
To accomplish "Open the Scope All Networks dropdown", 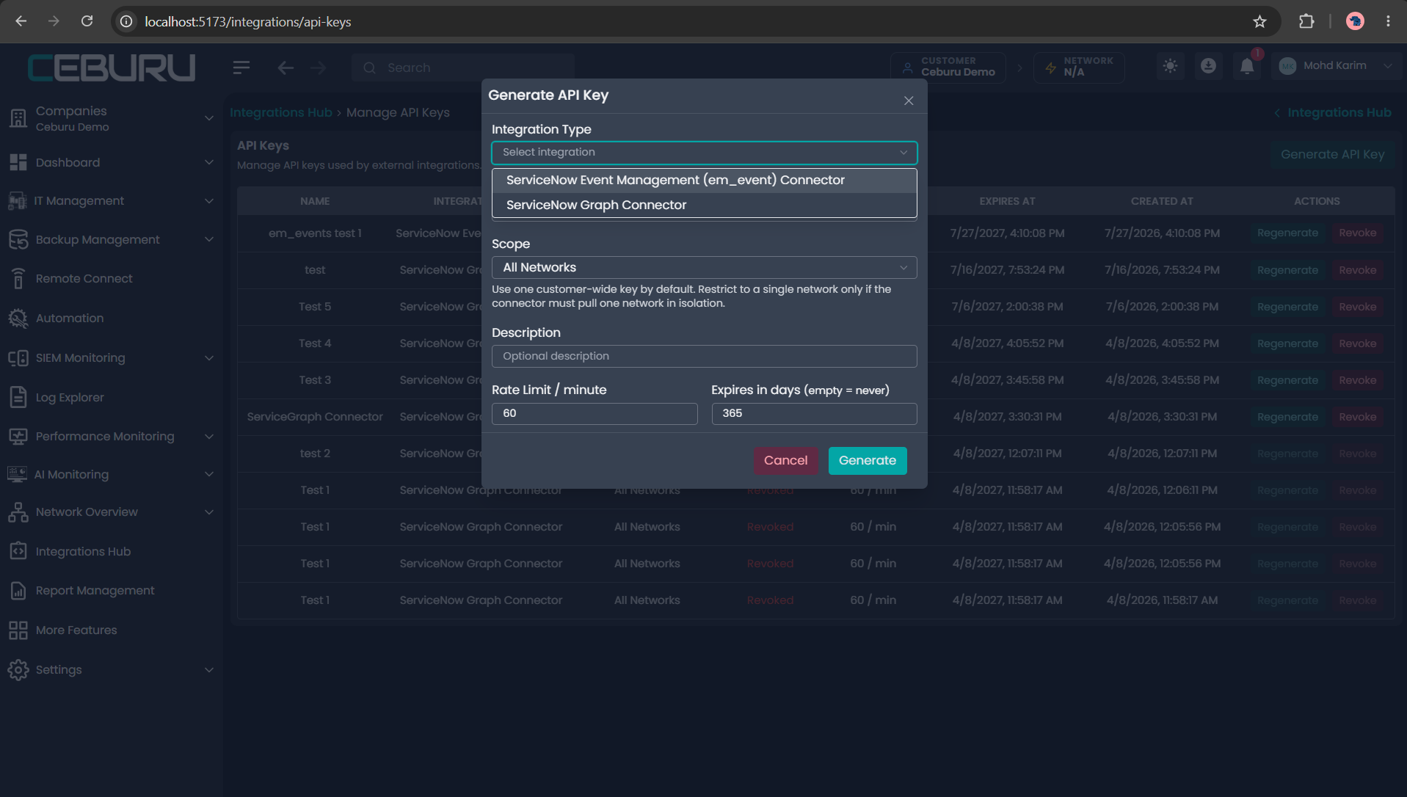I will click(704, 267).
